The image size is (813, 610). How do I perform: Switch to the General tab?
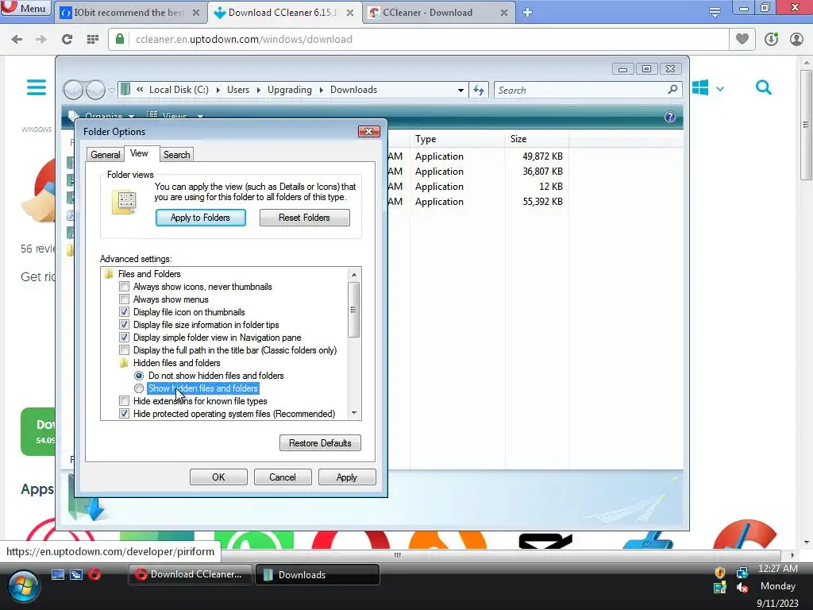(x=106, y=155)
